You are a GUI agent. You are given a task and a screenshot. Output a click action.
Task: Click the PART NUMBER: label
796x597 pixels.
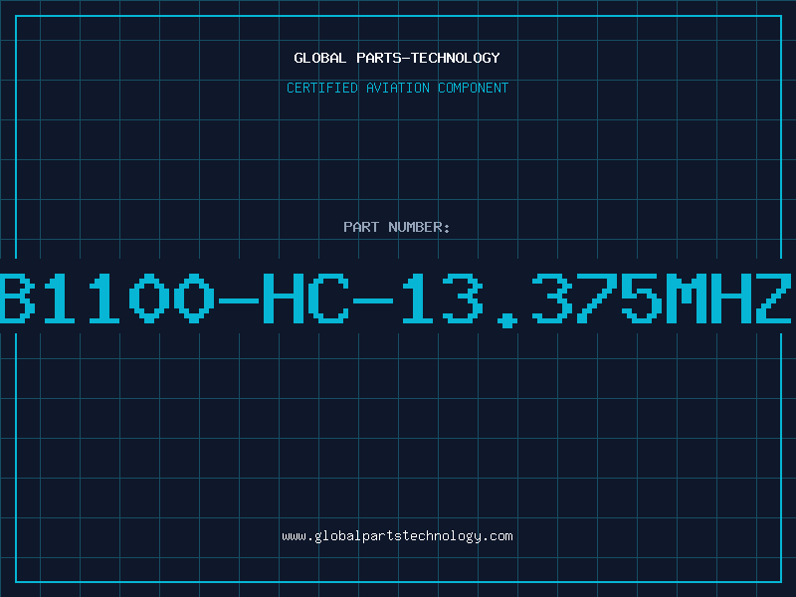click(x=397, y=227)
